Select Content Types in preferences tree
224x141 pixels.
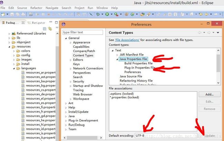(x=83, y=55)
